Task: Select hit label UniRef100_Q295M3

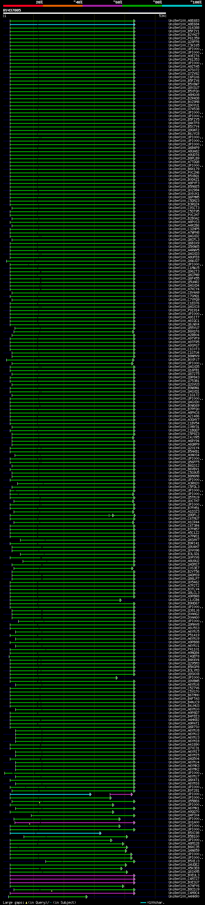Action: [x=184, y=664]
